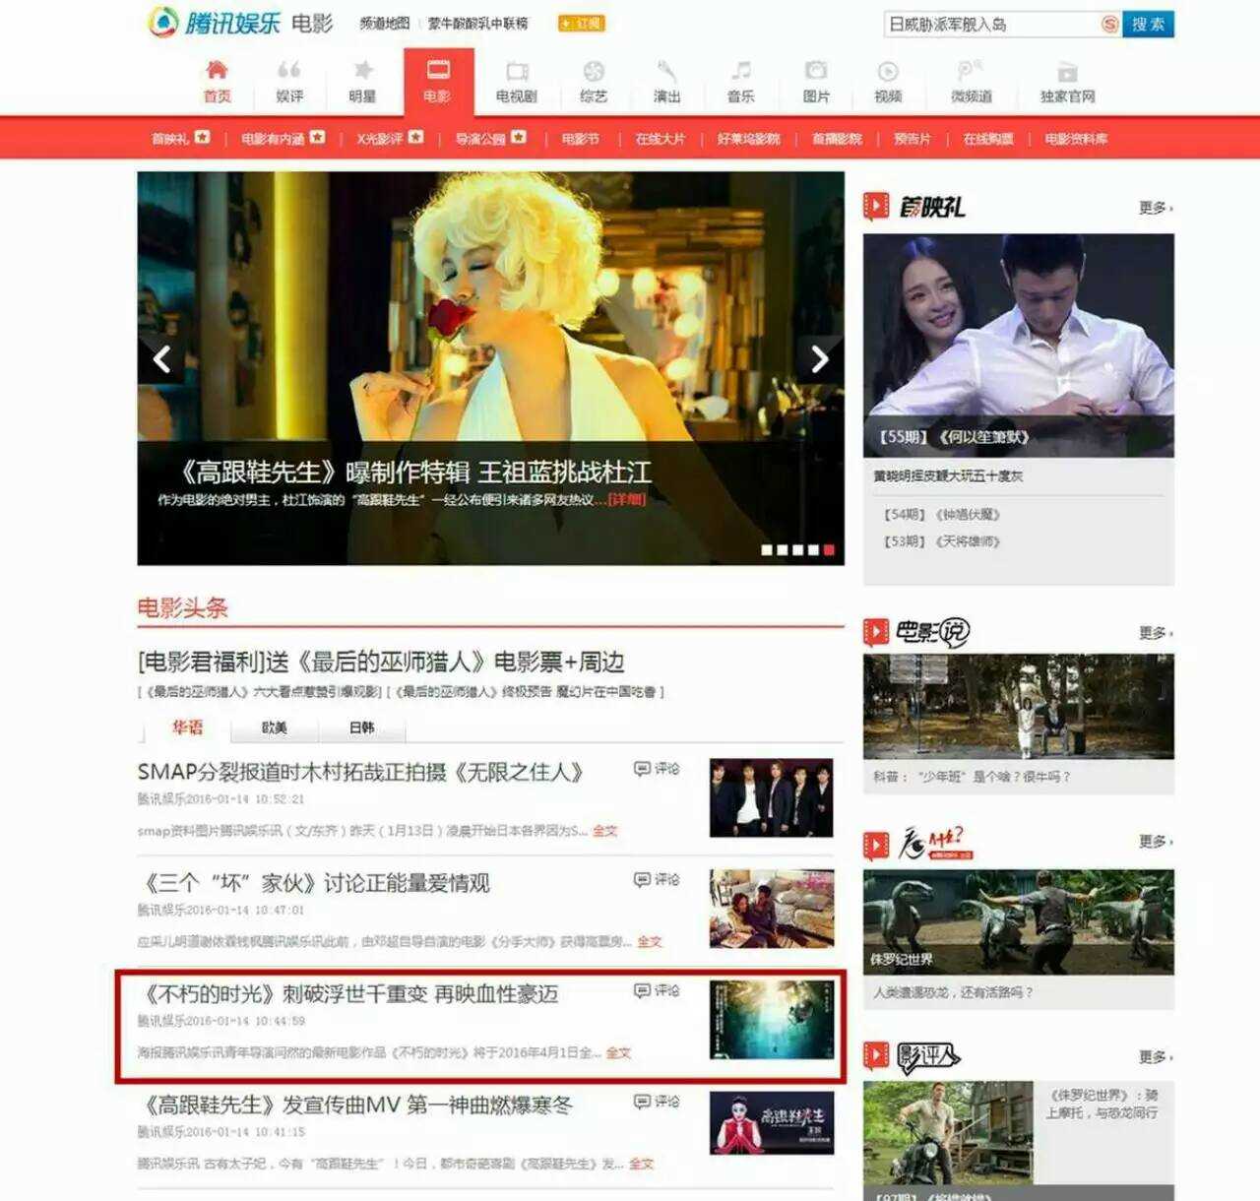Screen dimensions: 1260x1201
Task: Switch to the 华语 news tab
Action: 187,727
